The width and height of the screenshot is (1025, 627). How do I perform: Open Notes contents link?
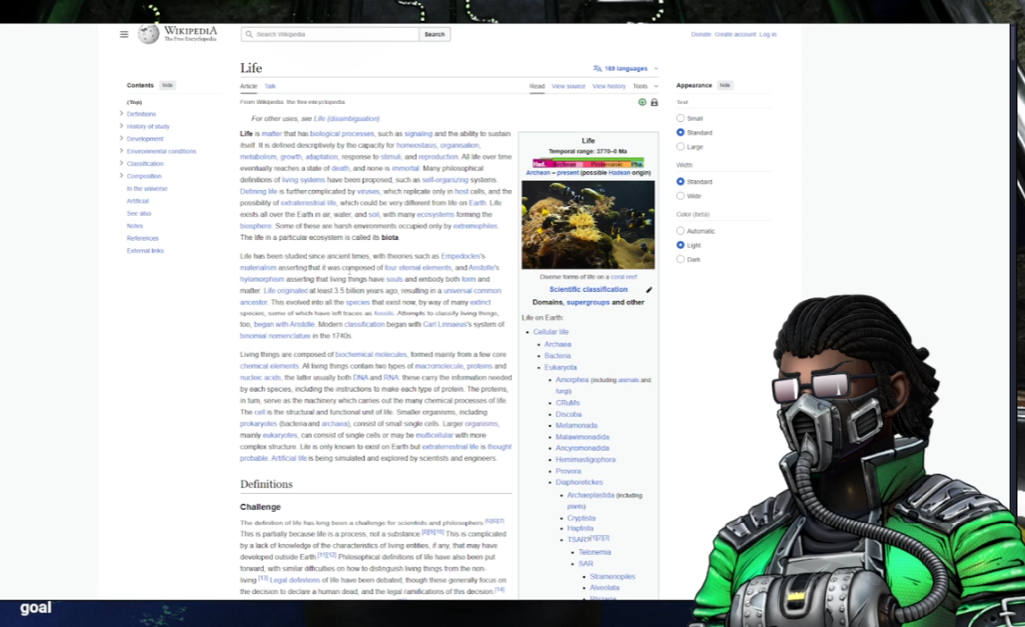tap(134, 226)
